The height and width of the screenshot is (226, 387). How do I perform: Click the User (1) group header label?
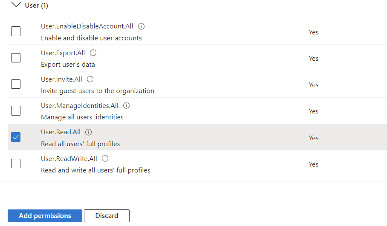tap(37, 6)
